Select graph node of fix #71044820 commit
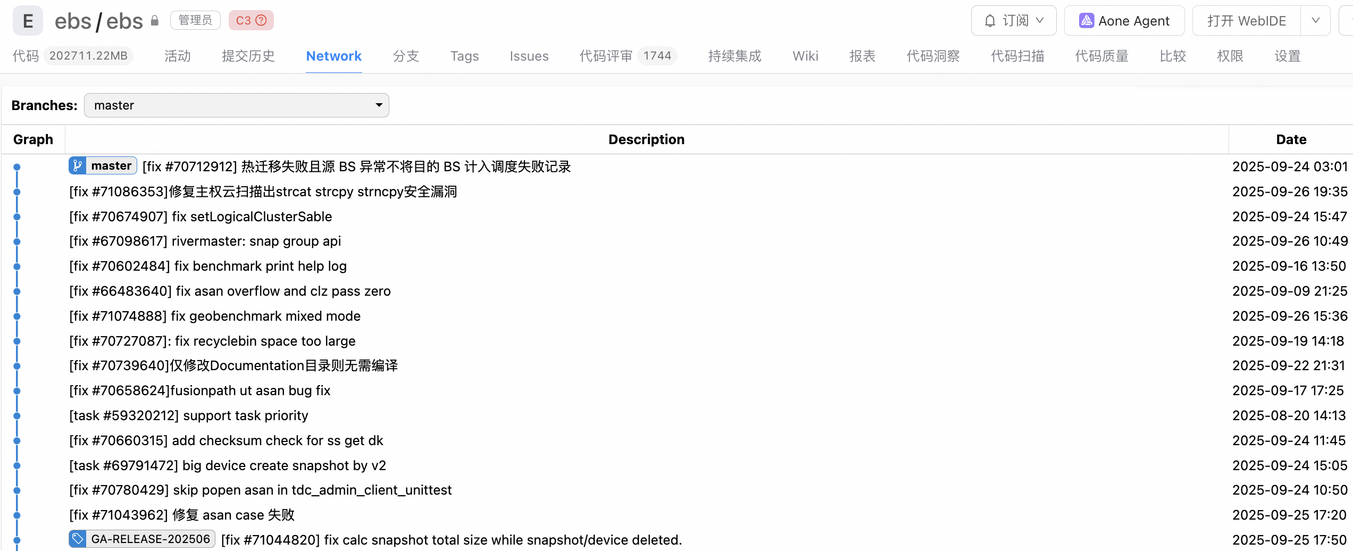Screen dimensions: 1353x551 [17, 540]
